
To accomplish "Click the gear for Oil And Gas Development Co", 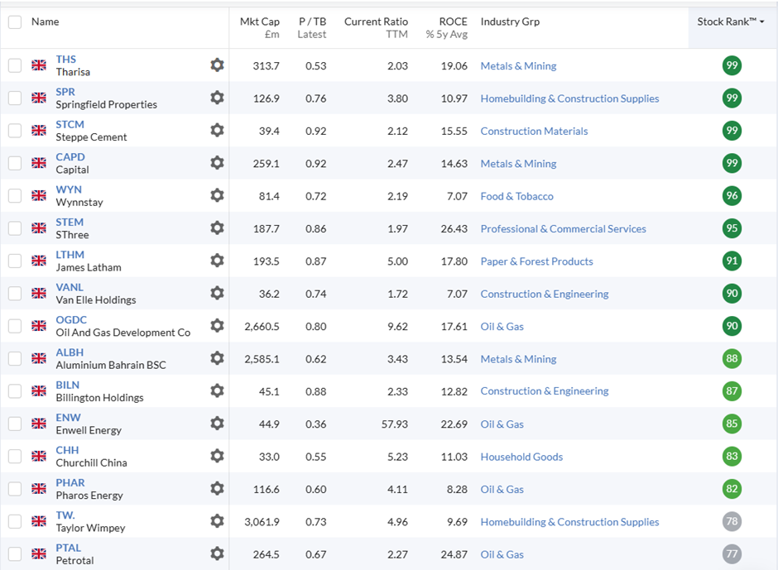I will (x=217, y=326).
